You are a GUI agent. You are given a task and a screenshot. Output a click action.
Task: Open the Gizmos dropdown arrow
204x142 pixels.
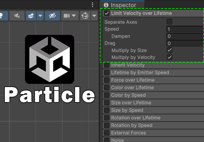pyautogui.click(x=94, y=16)
